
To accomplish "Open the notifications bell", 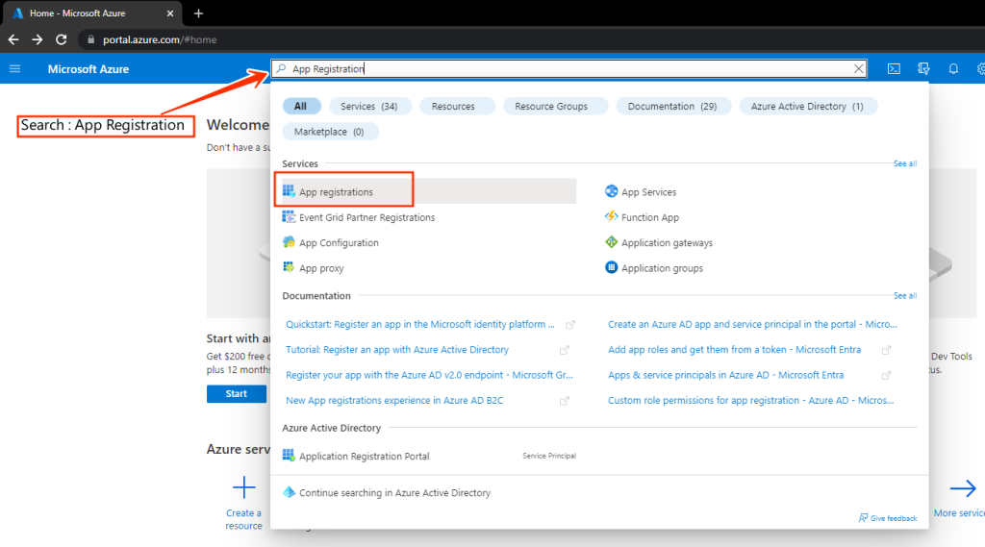I will point(953,69).
